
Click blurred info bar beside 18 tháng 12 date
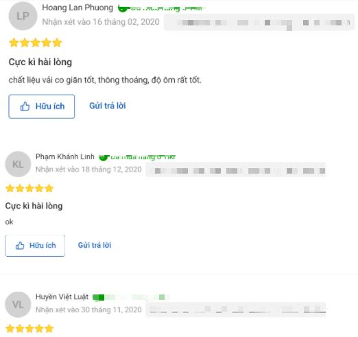coord(236,170)
